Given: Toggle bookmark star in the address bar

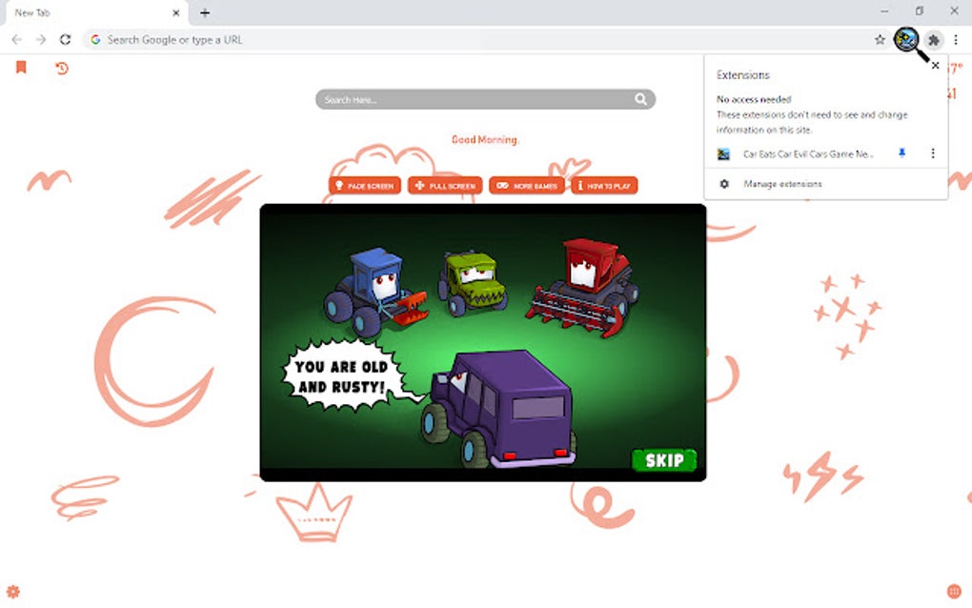Looking at the screenshot, I should pos(879,40).
